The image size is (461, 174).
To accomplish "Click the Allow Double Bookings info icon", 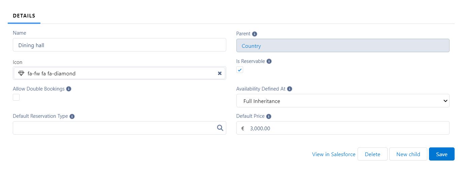I will point(69,89).
